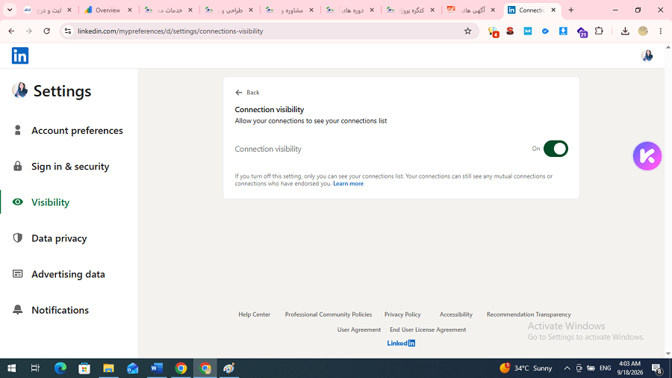Open End User License Agreement link
Viewport: 672px width, 378px height.
pos(428,329)
